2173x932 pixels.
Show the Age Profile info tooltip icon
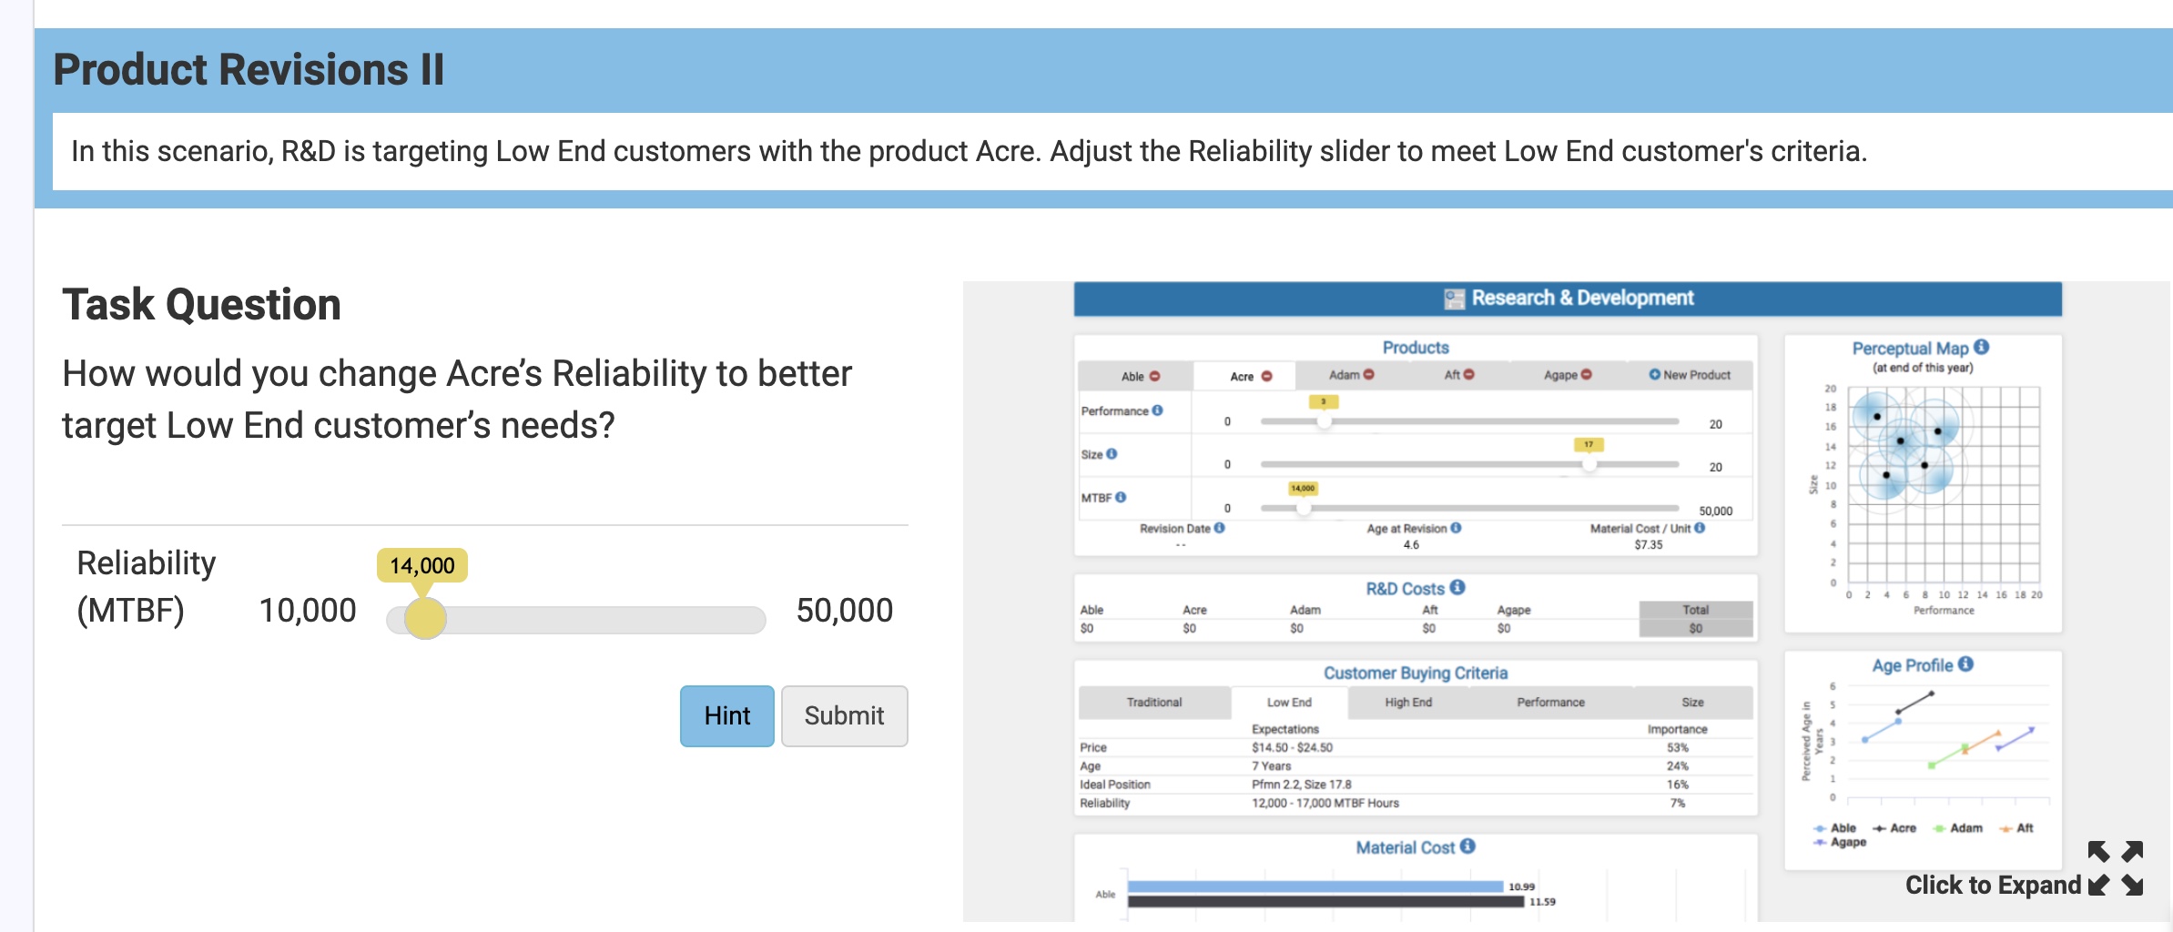(x=1966, y=664)
